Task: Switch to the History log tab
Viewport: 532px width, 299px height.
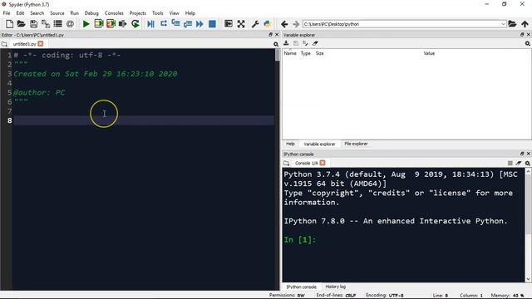Action: [x=335, y=287]
